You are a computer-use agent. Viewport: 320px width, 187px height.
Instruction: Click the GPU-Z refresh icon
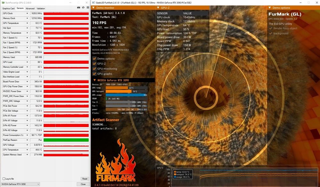[83, 8]
